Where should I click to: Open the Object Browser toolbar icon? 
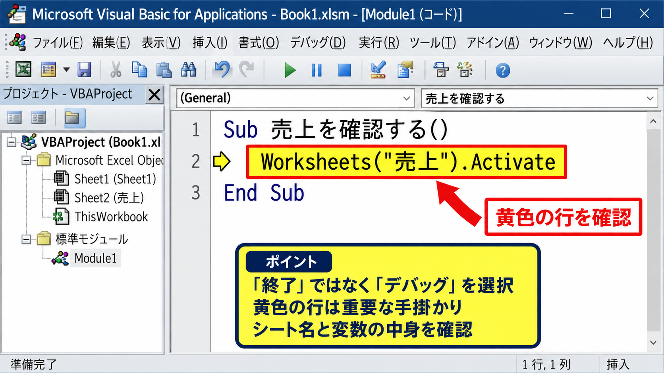pos(465,70)
